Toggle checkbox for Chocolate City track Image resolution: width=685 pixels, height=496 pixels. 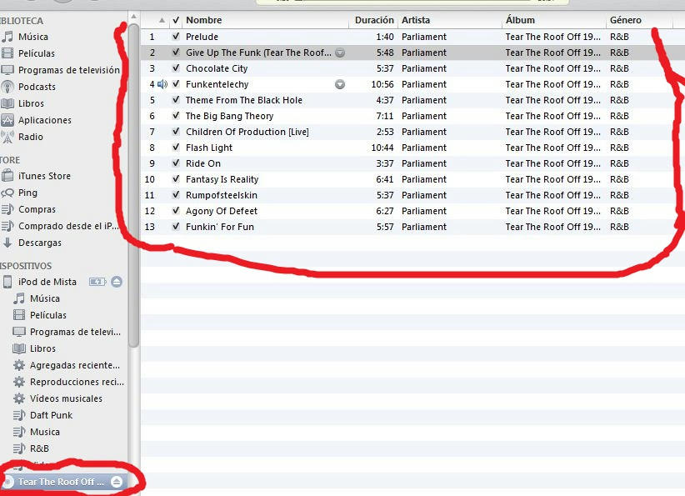point(176,68)
